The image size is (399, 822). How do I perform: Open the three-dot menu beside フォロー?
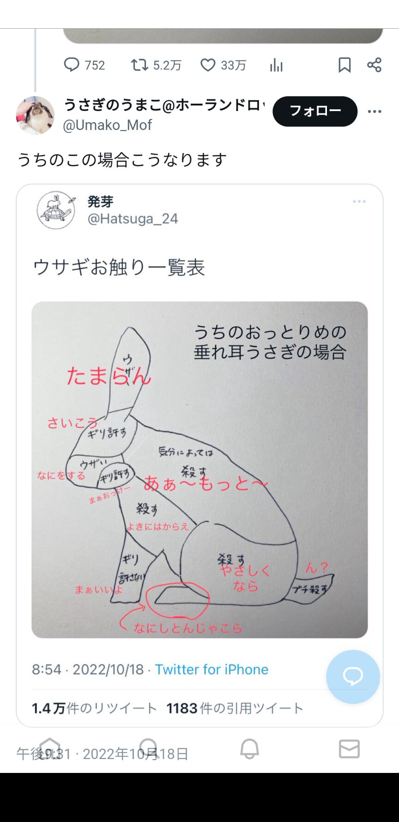[x=375, y=111]
